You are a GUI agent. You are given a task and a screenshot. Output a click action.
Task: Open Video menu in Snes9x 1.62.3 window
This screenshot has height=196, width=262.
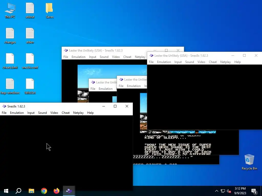click(x=54, y=113)
